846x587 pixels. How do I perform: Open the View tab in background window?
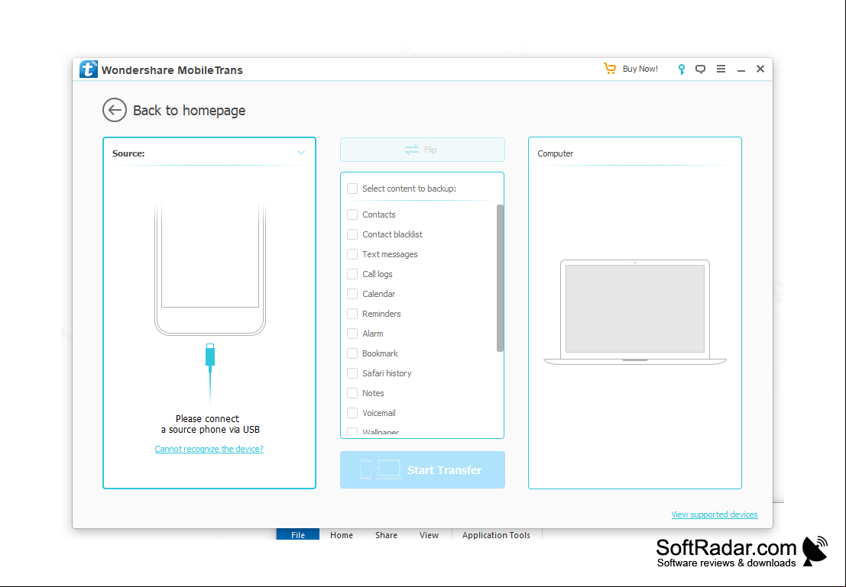429,535
